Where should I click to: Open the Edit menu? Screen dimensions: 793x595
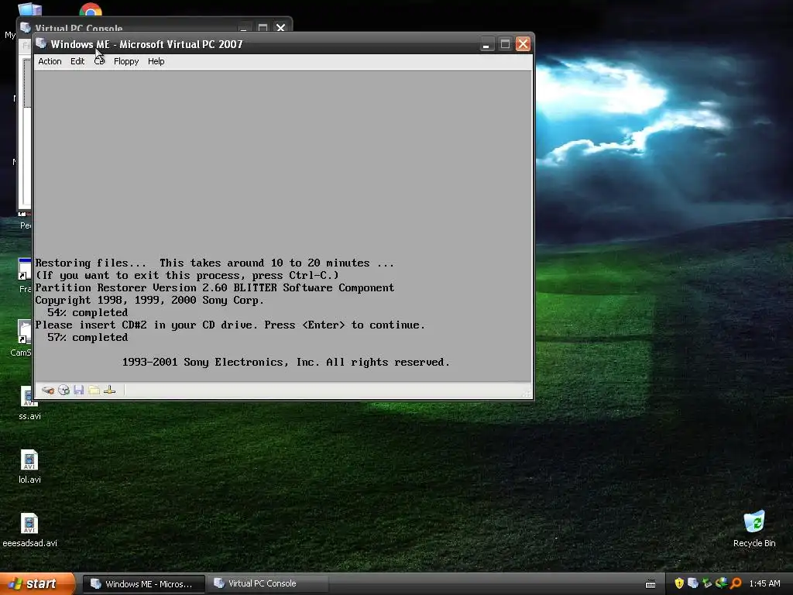(77, 61)
